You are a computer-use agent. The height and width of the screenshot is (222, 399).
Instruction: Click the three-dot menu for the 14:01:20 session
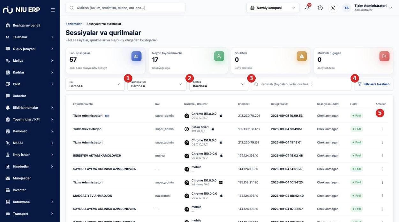point(382,169)
